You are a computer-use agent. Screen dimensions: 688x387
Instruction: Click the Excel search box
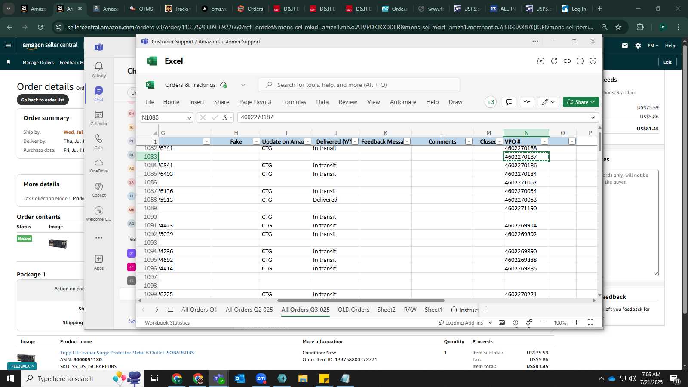click(x=359, y=85)
